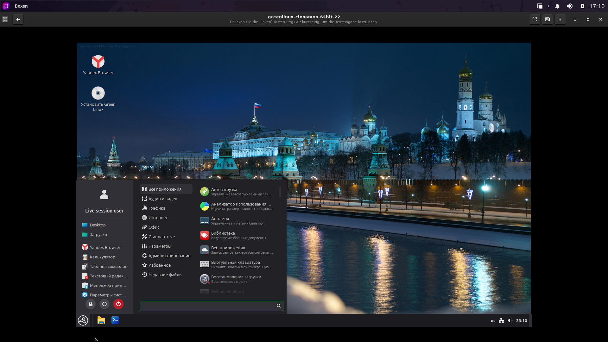The height and width of the screenshot is (342, 608).
Task: Open the Boxen three-dot options menu
Action: tap(560, 19)
